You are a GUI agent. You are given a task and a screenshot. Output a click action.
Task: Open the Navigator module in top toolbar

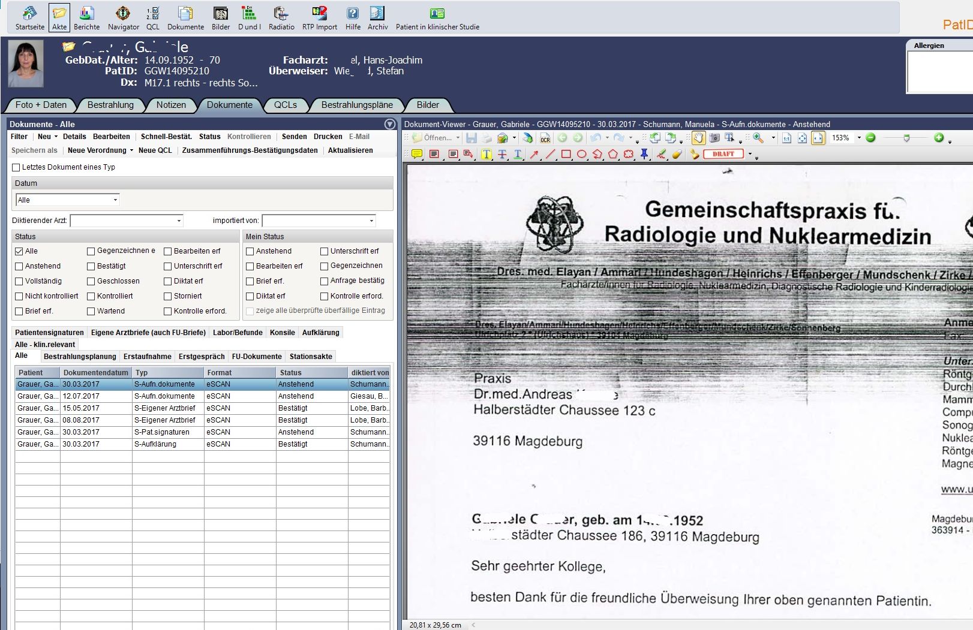click(x=123, y=18)
